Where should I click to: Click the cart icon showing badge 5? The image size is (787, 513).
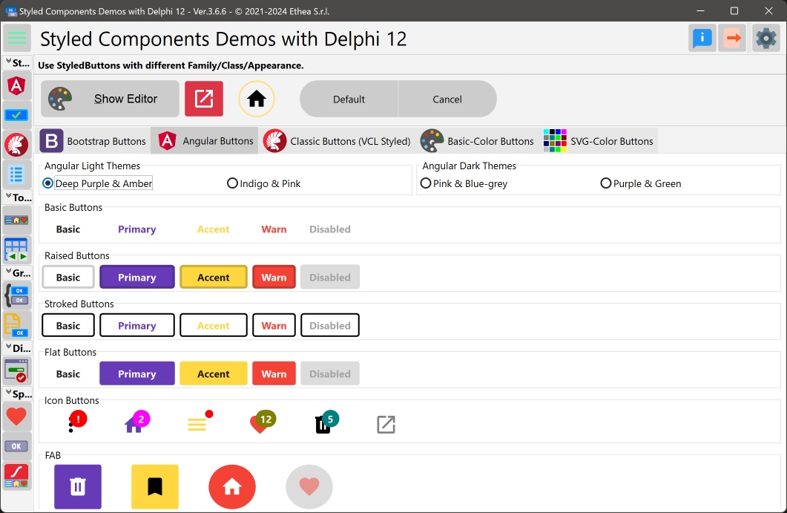click(x=324, y=424)
